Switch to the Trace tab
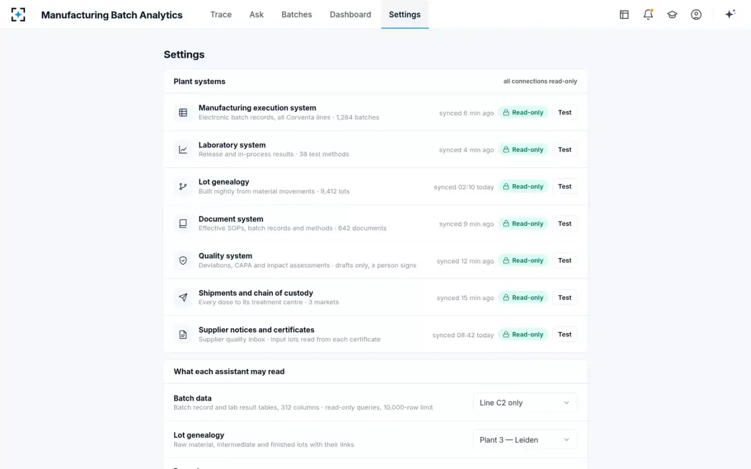 221,15
